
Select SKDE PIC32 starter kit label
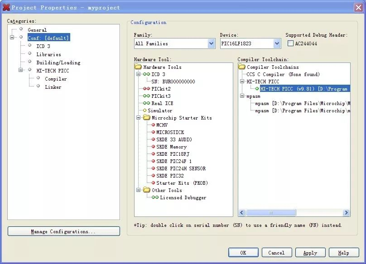point(170,176)
